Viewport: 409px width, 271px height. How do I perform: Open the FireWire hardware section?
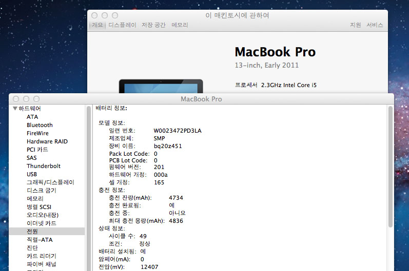tap(37, 133)
